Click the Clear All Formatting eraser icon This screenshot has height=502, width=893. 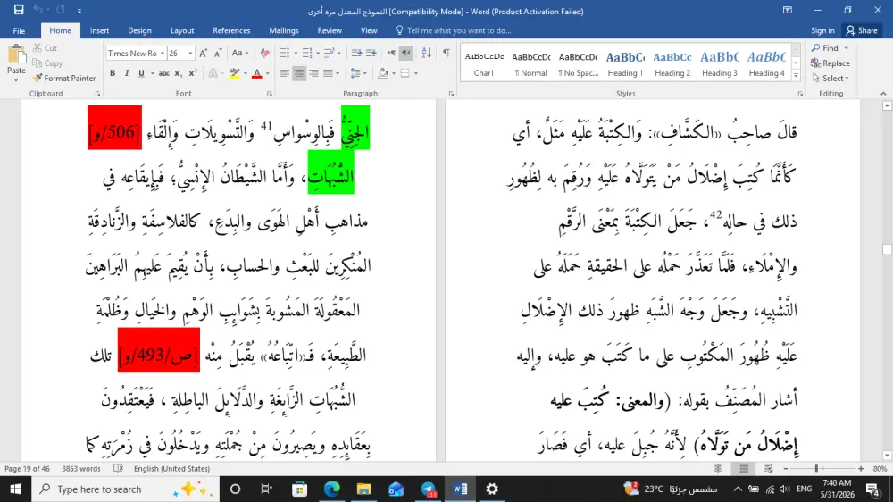click(x=265, y=53)
